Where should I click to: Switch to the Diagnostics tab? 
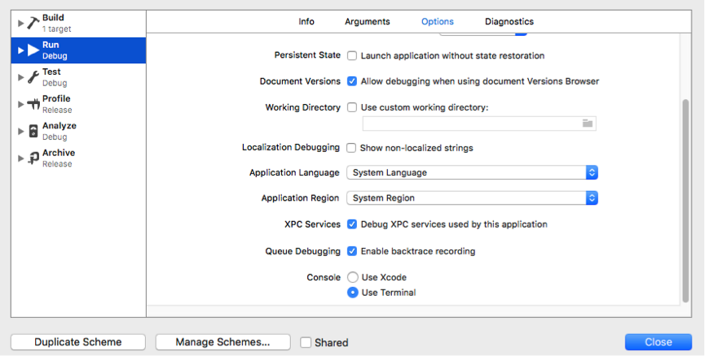(509, 21)
